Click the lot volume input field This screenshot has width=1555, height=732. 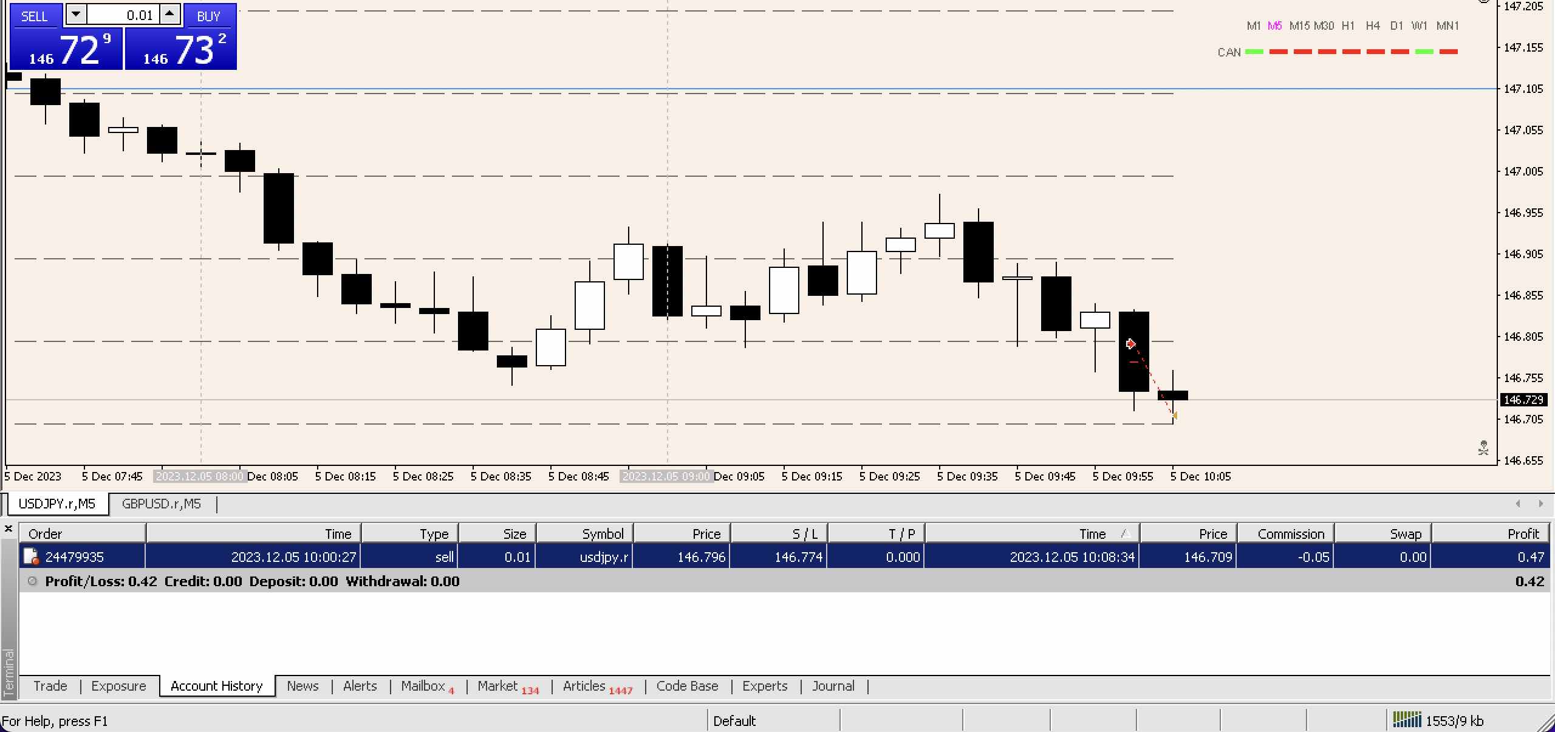[x=123, y=15]
